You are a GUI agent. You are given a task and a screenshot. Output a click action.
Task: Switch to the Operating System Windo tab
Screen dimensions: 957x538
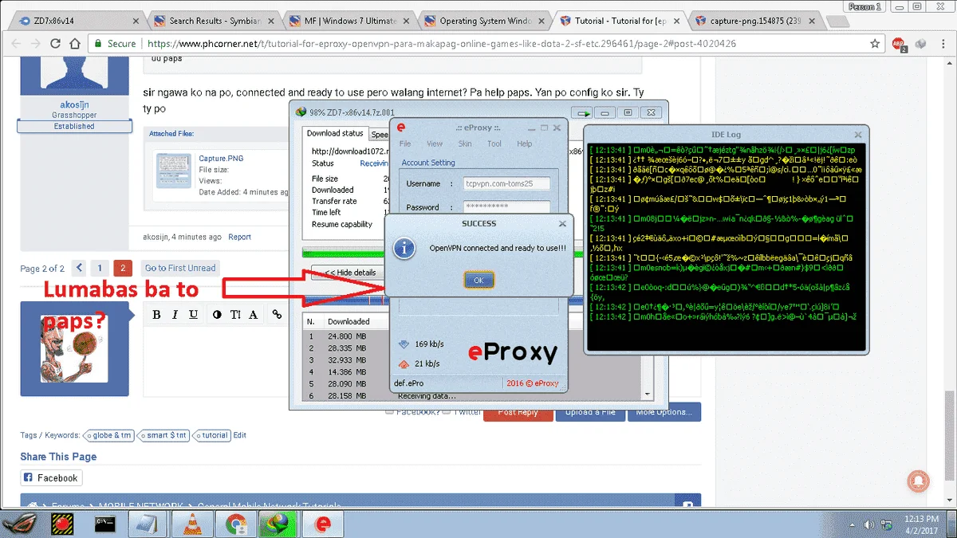coord(486,22)
